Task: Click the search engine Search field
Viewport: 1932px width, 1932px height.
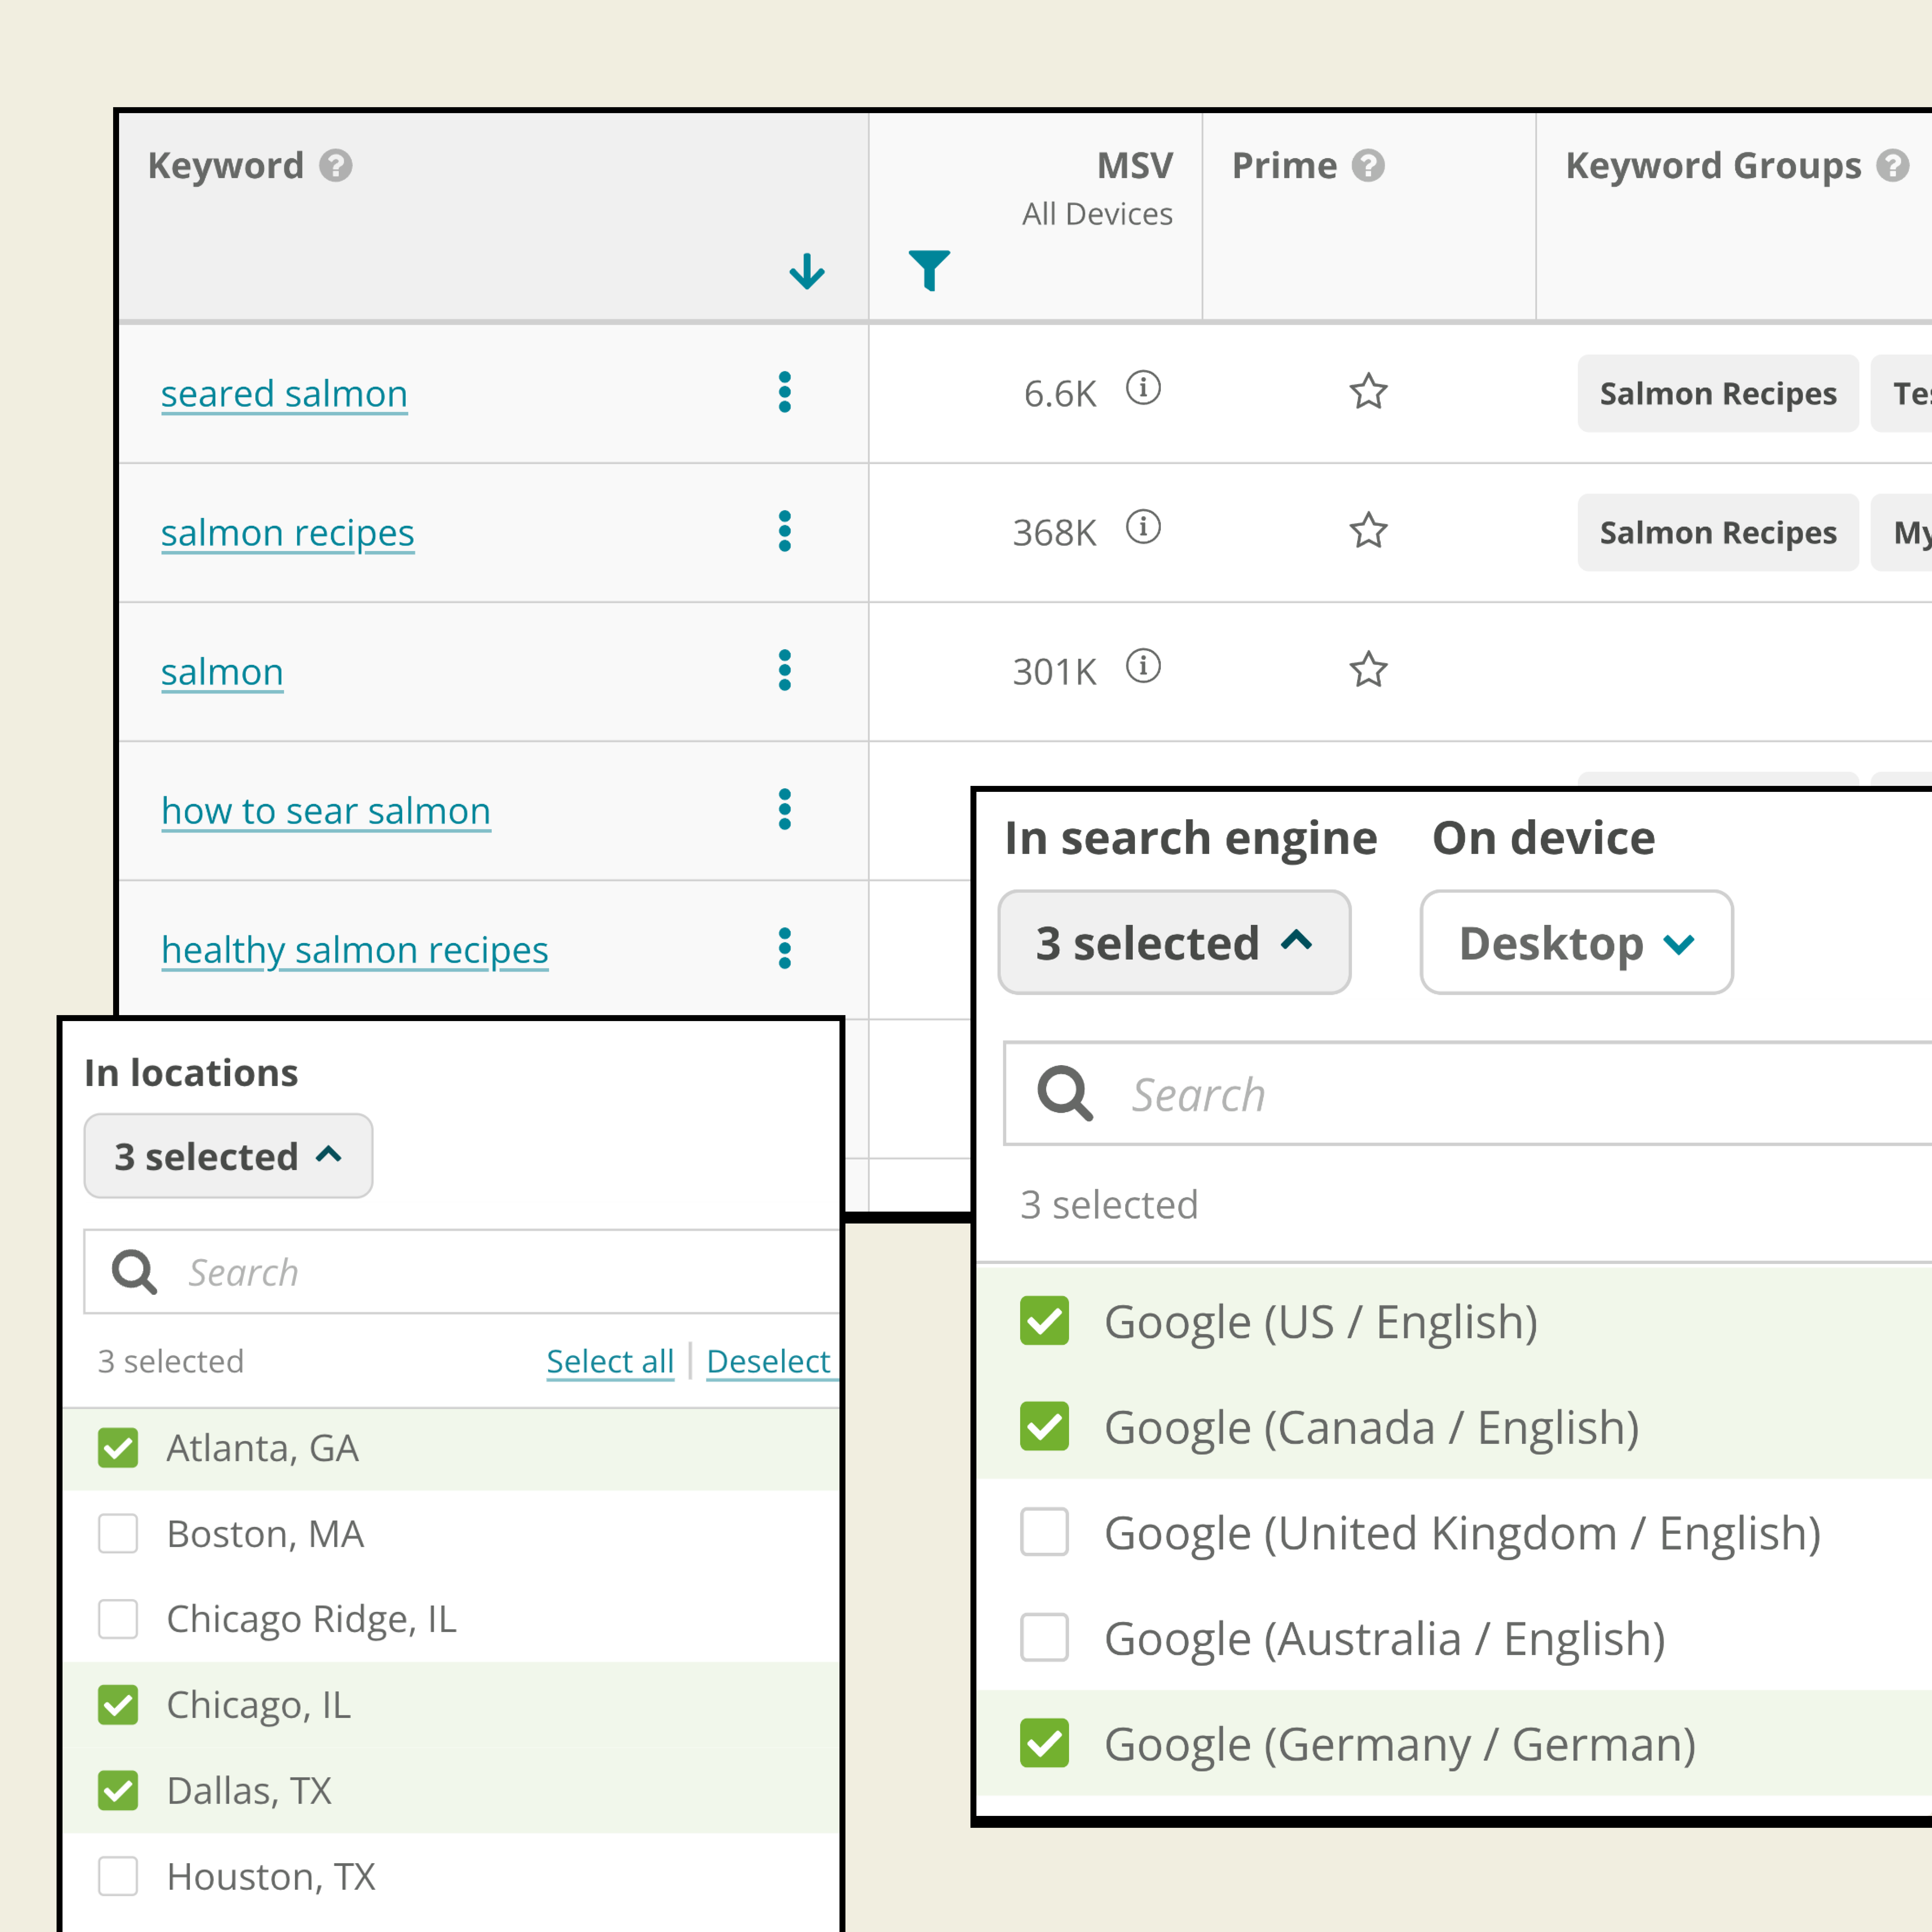Action: 1500,1094
